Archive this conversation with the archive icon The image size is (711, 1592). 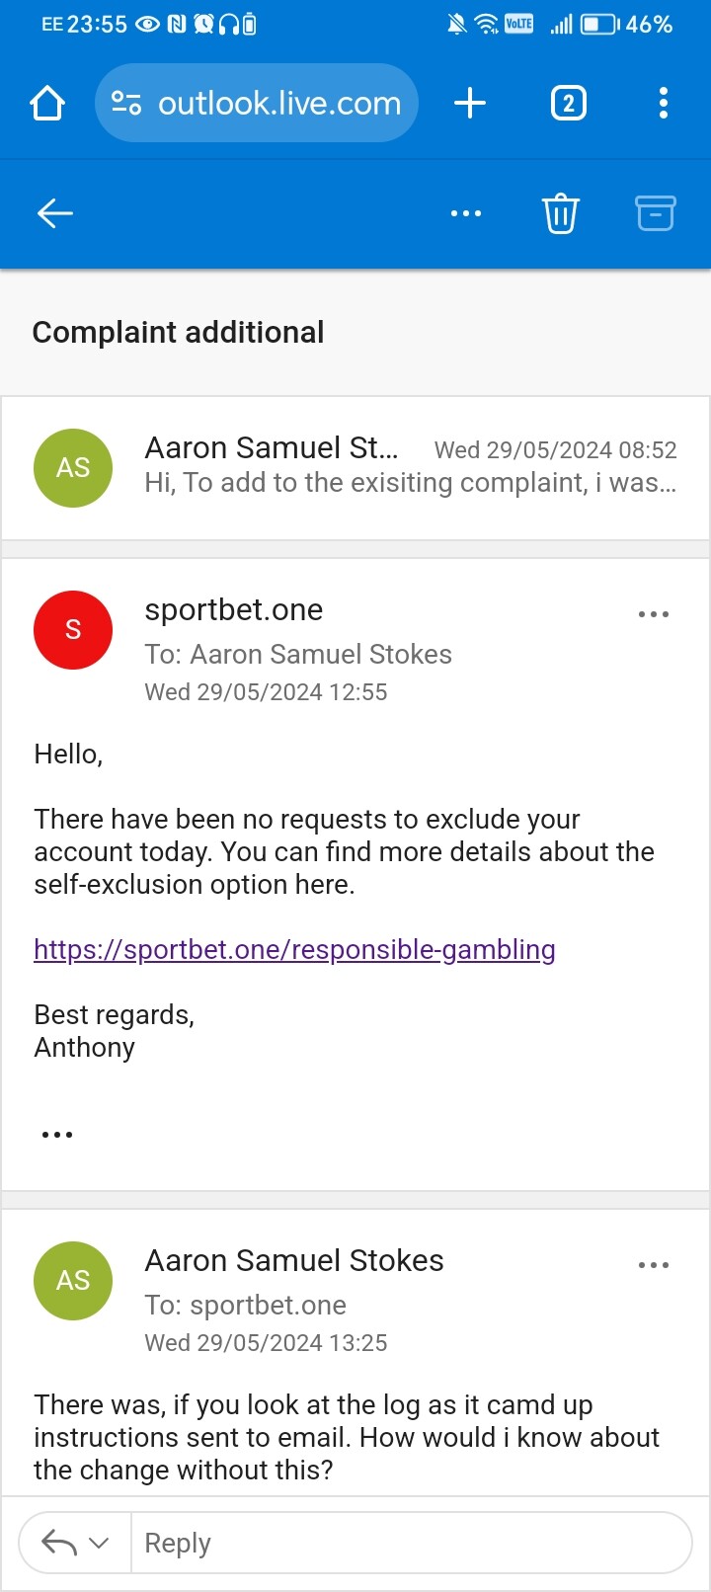pos(655,213)
